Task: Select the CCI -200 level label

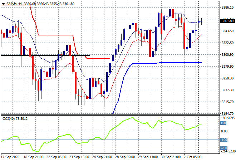Action: 224,148
